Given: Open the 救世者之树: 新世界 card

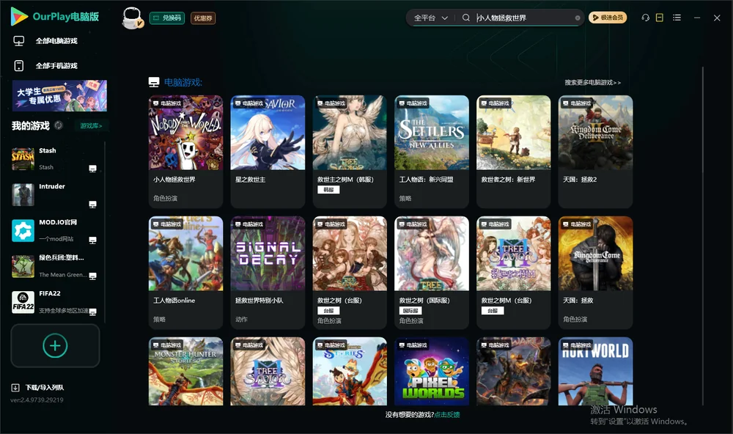Looking at the screenshot, I should tap(513, 152).
